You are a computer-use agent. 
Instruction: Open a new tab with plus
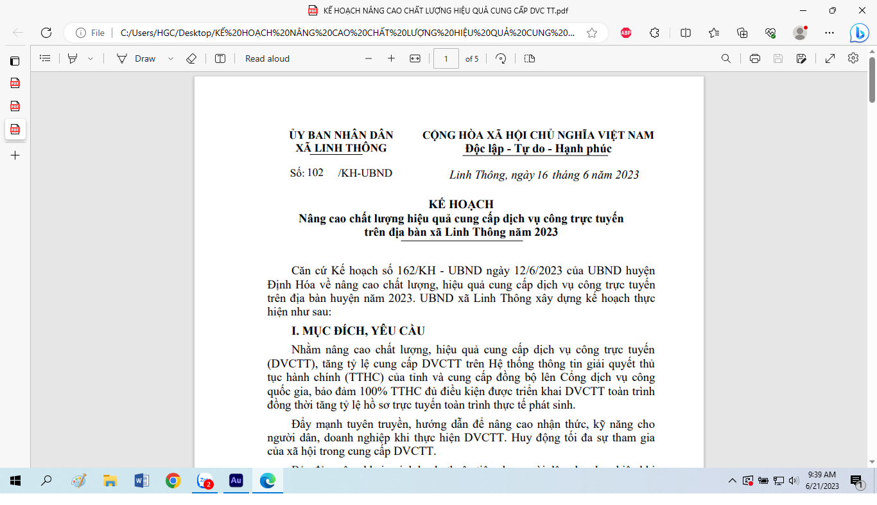click(x=15, y=155)
